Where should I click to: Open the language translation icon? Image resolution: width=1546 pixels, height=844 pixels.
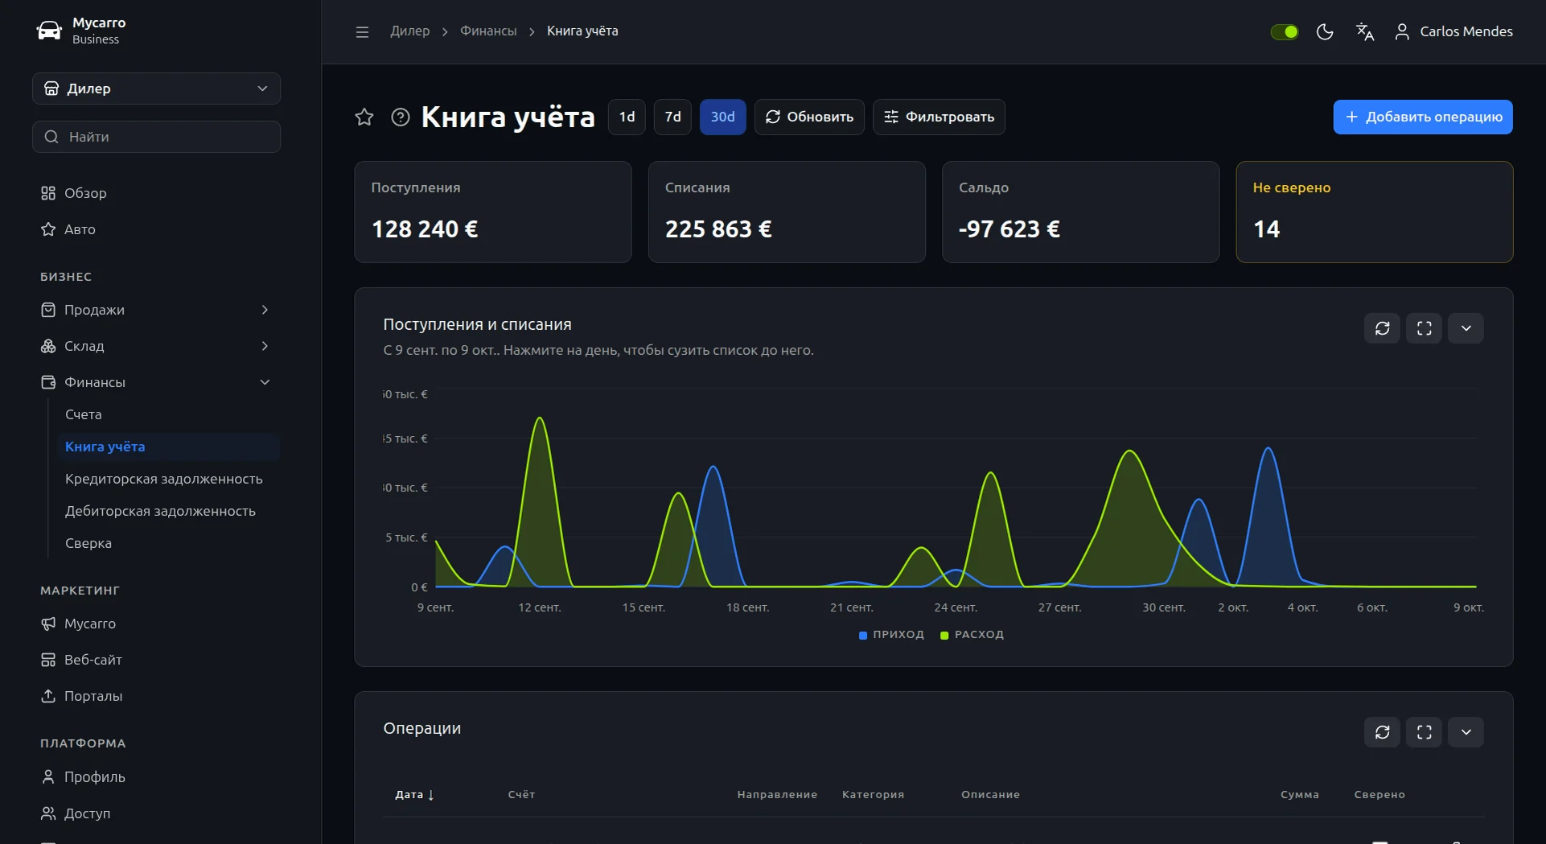(x=1365, y=31)
